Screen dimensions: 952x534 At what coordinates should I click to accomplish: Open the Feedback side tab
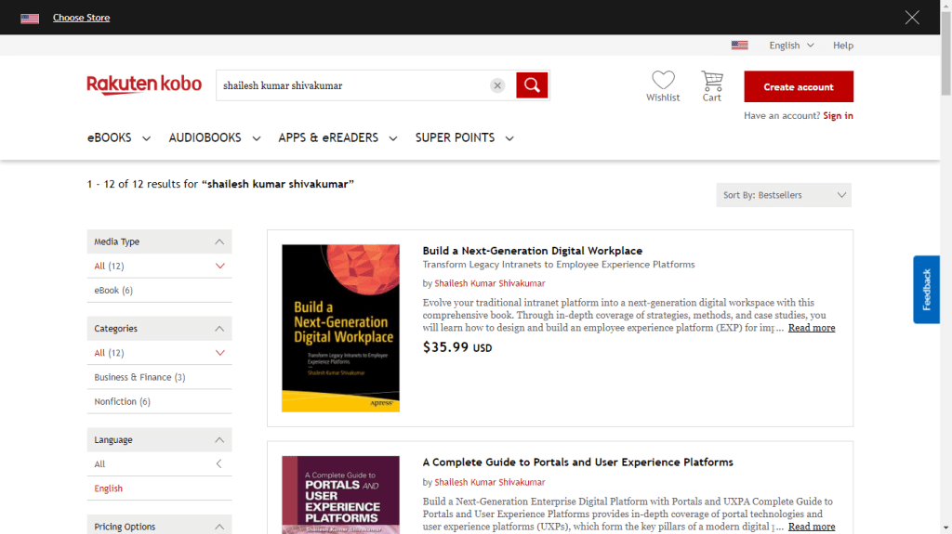pos(926,289)
